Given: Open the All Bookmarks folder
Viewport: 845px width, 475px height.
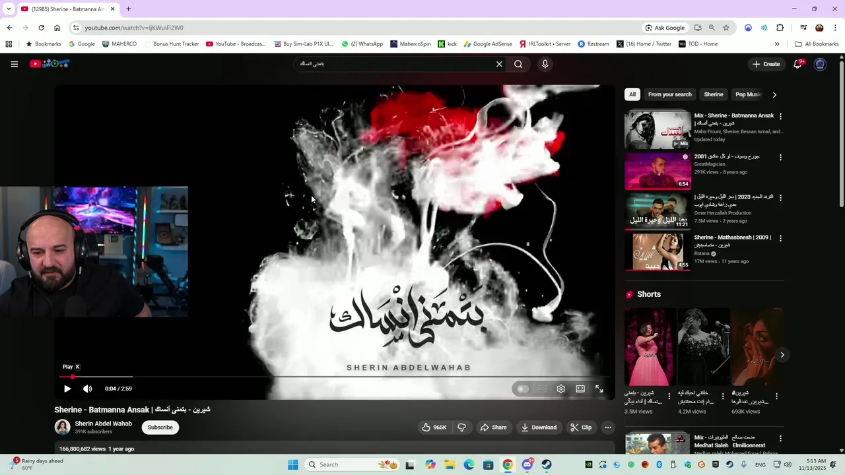Looking at the screenshot, I should point(817,44).
